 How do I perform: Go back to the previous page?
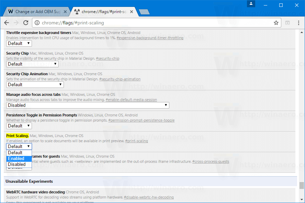point(7,23)
